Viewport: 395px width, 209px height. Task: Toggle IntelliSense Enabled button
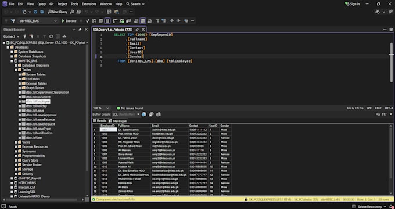pyautogui.click(x=107, y=21)
